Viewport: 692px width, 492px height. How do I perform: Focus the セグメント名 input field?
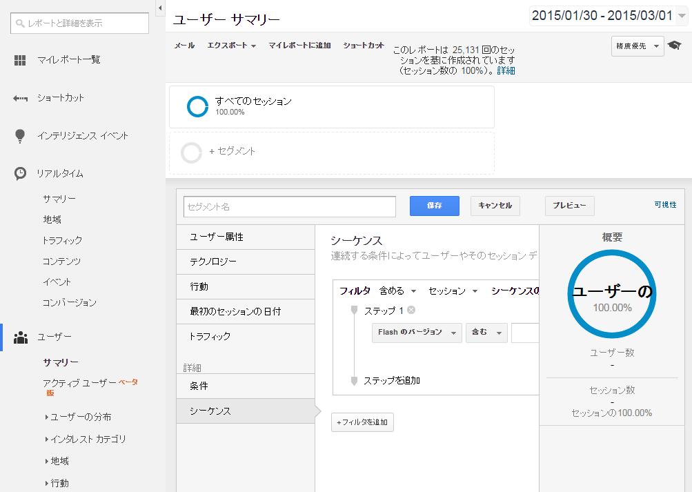pos(290,206)
